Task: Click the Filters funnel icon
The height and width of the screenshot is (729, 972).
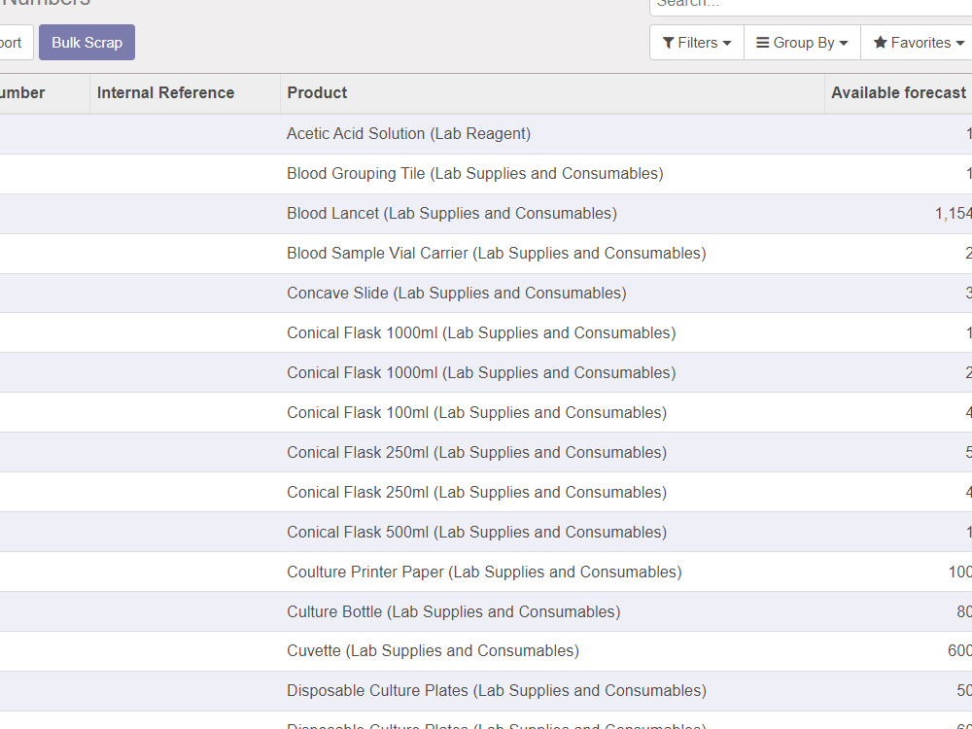Action: [x=668, y=42]
